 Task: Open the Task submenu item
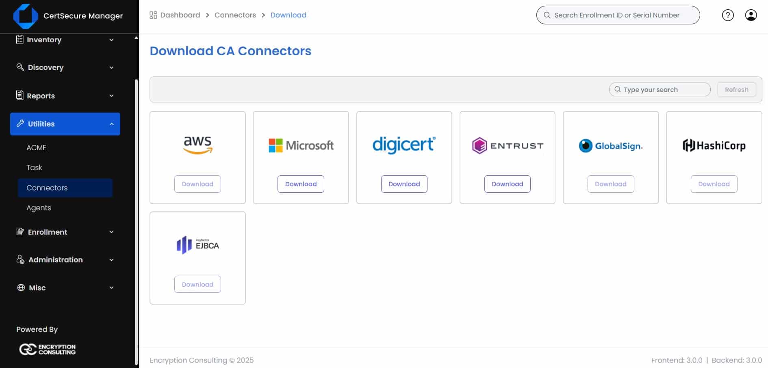coord(34,168)
